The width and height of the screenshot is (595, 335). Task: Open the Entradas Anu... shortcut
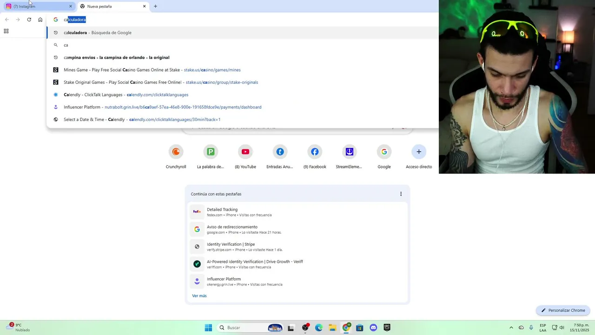point(280,157)
